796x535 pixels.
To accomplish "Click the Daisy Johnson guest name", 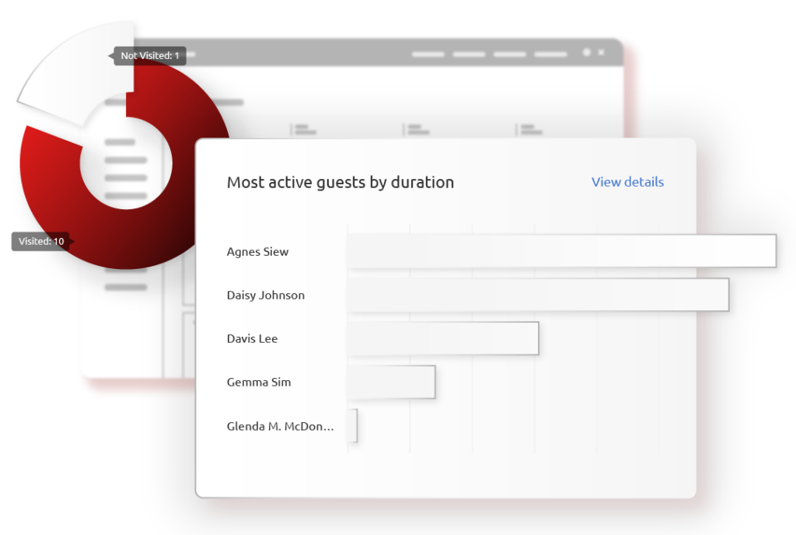I will pyautogui.click(x=265, y=295).
